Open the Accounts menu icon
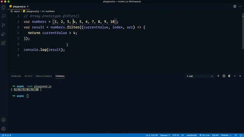The width and height of the screenshot is (244, 137). (3, 120)
